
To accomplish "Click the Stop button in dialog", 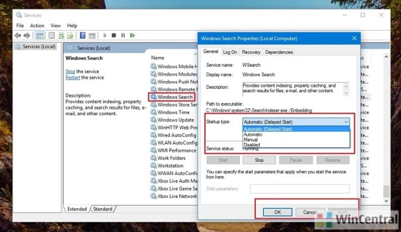I will tap(259, 160).
